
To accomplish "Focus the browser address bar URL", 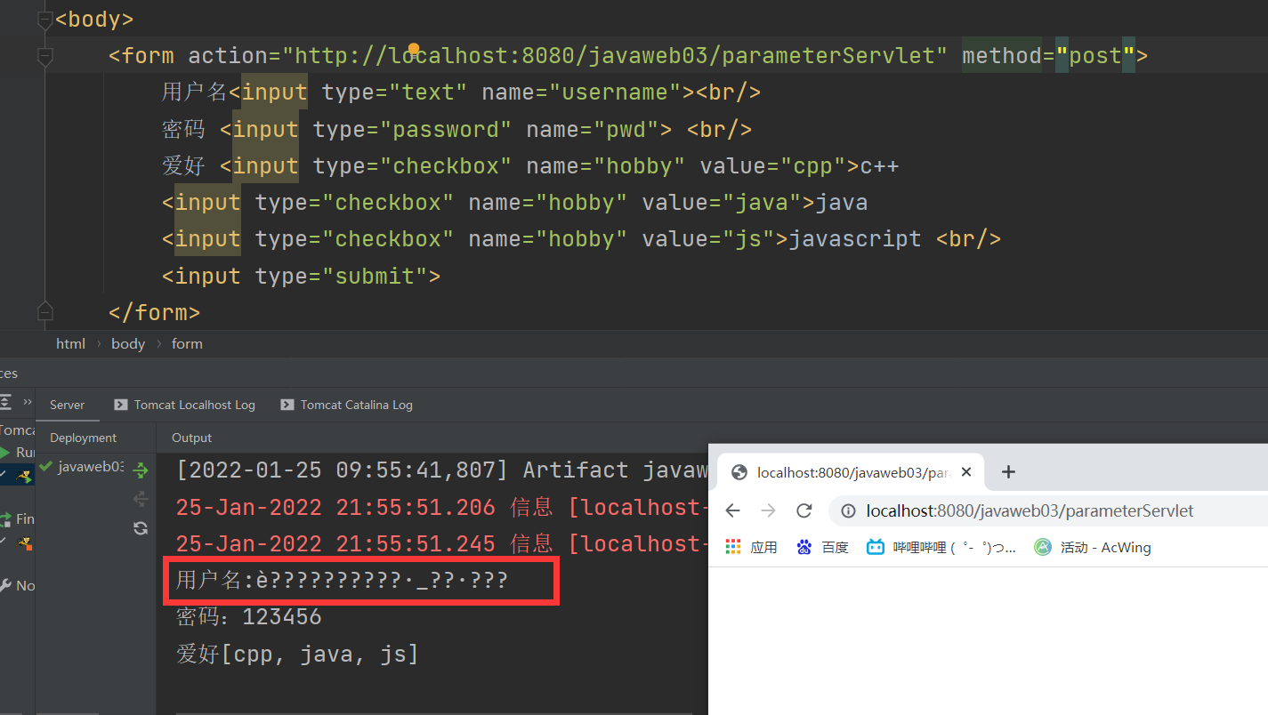I will [x=1030, y=510].
